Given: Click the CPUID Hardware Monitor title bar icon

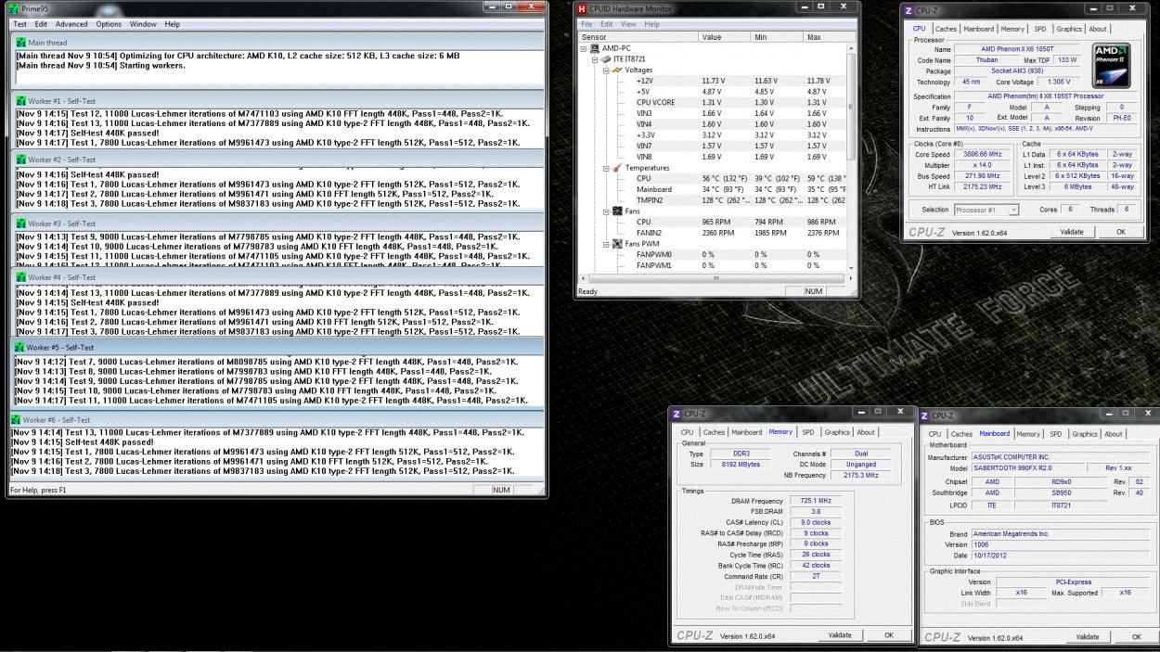Looking at the screenshot, I should click(x=583, y=8).
